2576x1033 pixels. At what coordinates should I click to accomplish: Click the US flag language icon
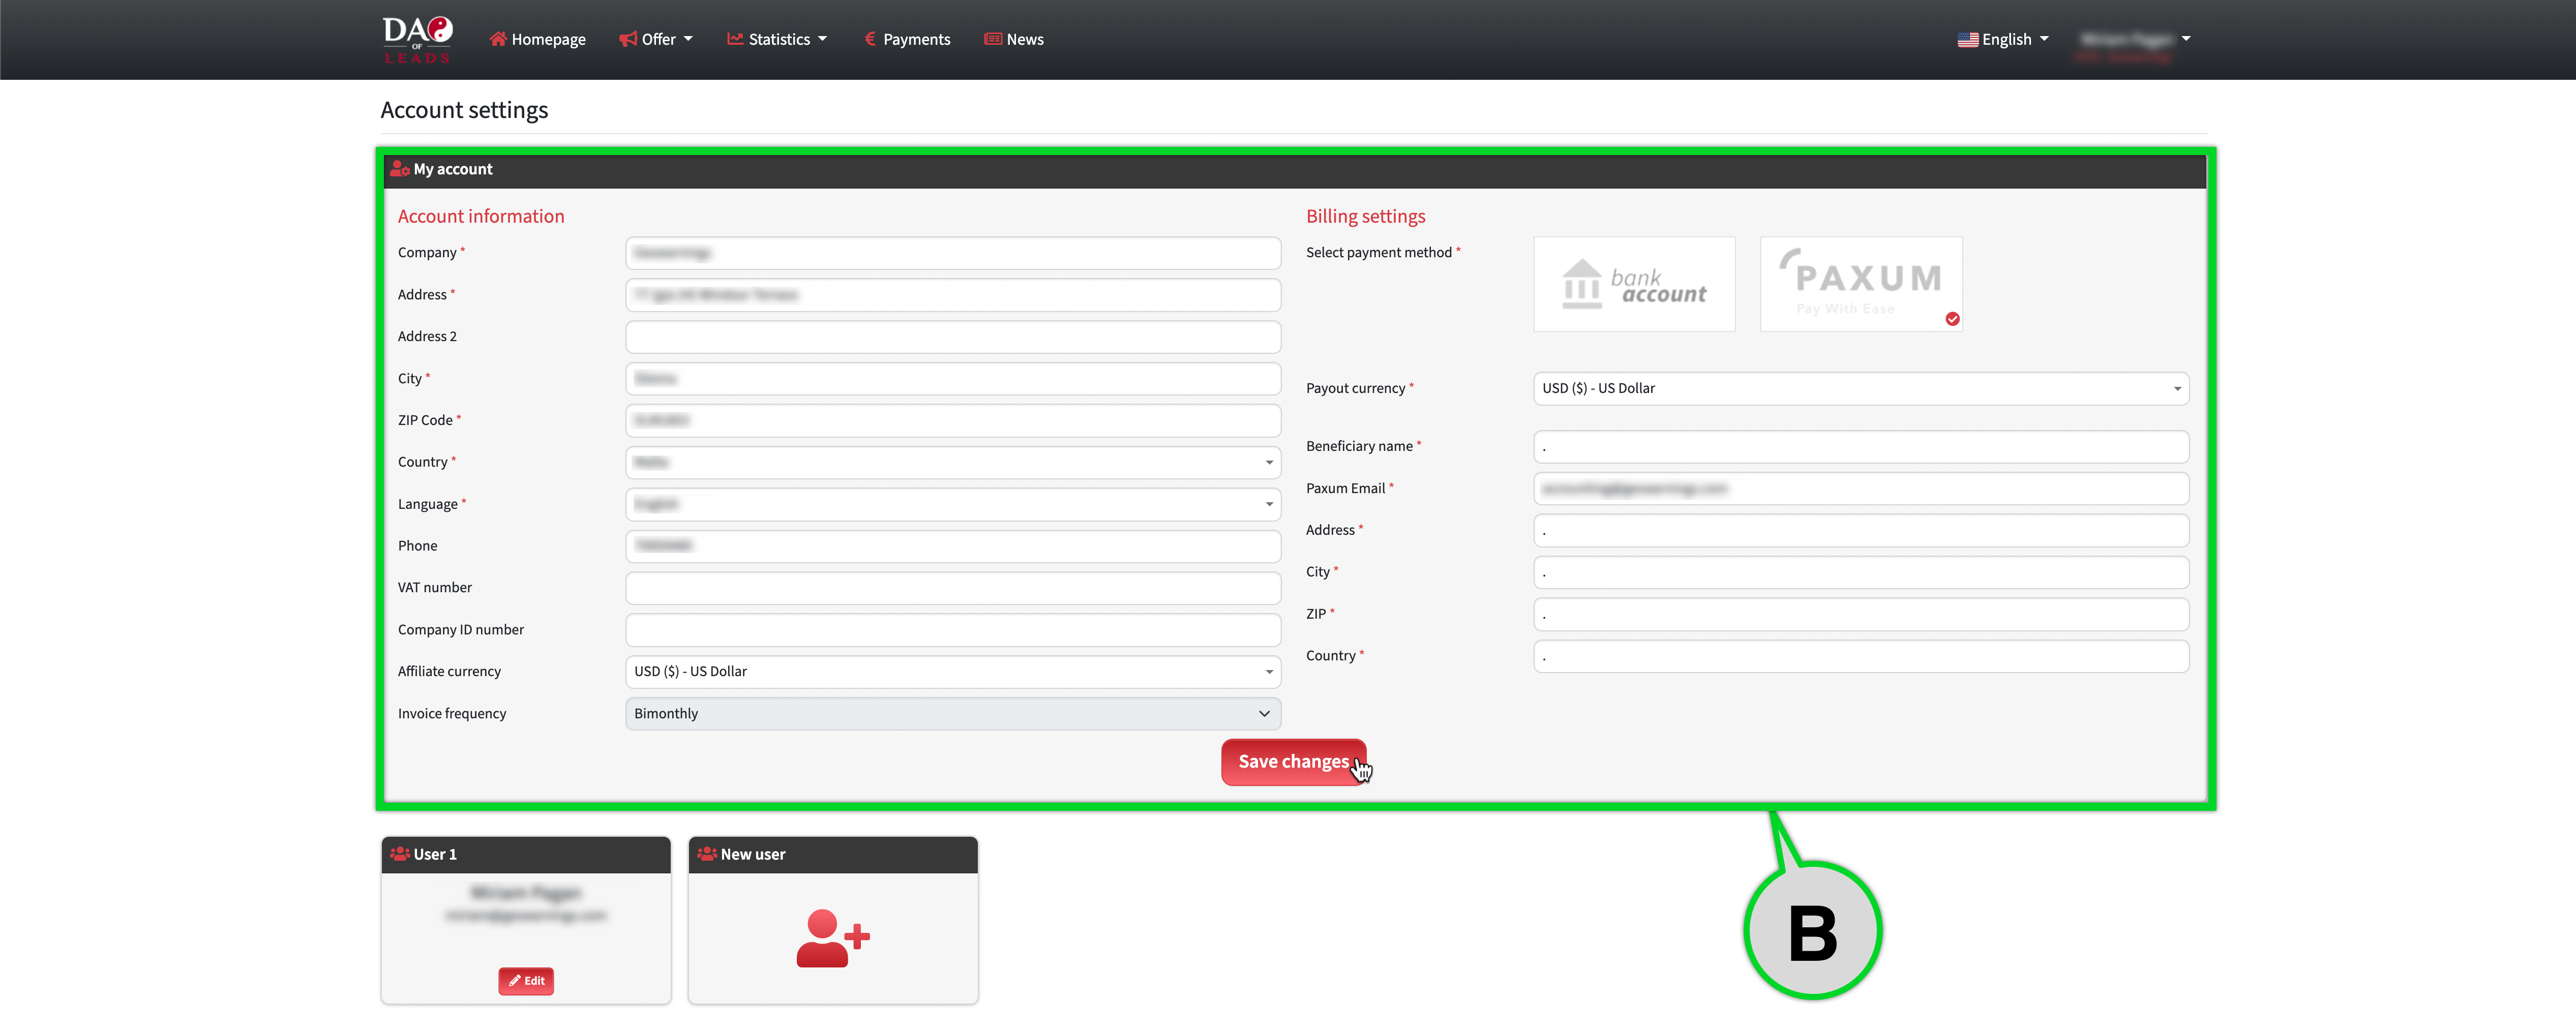(1967, 40)
